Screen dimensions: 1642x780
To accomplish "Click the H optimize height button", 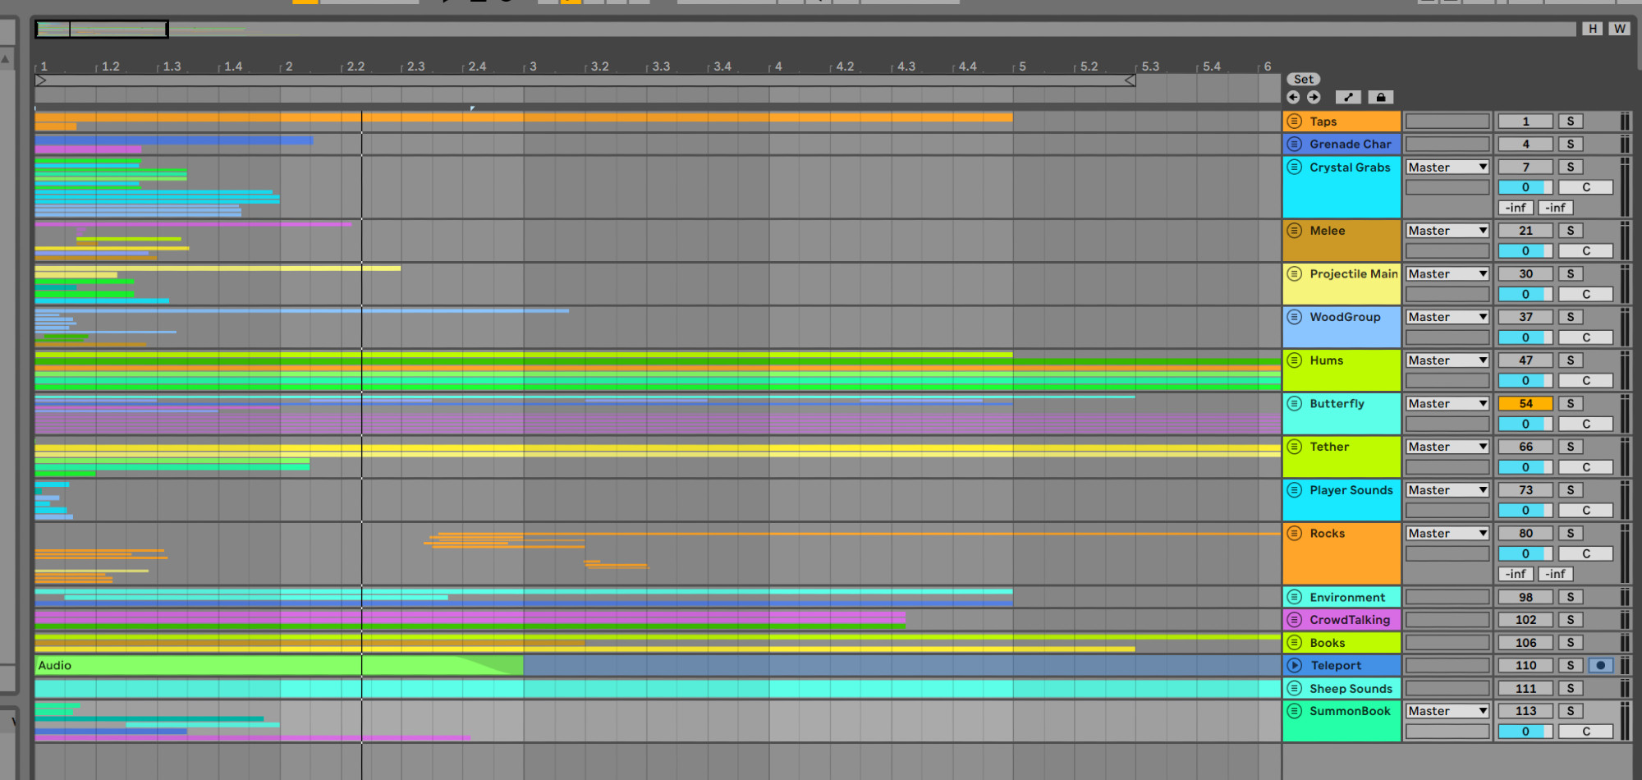I will (1593, 29).
